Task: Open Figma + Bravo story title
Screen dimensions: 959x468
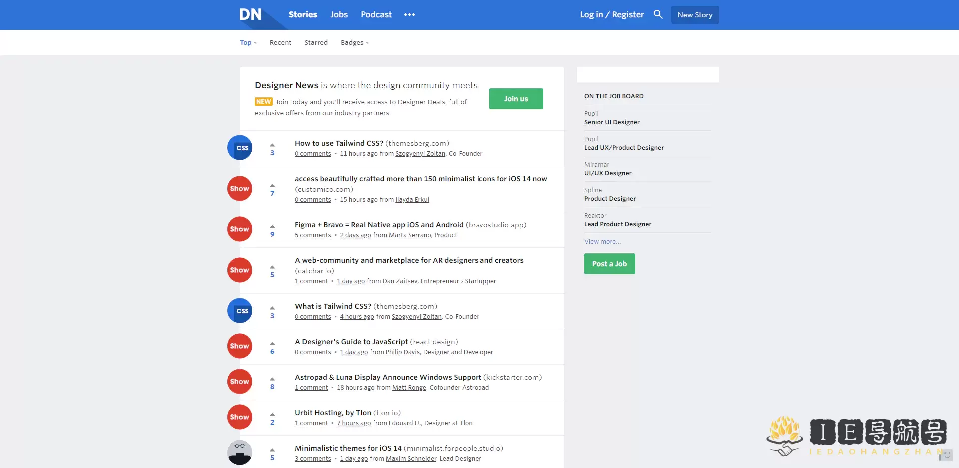Action: point(379,225)
